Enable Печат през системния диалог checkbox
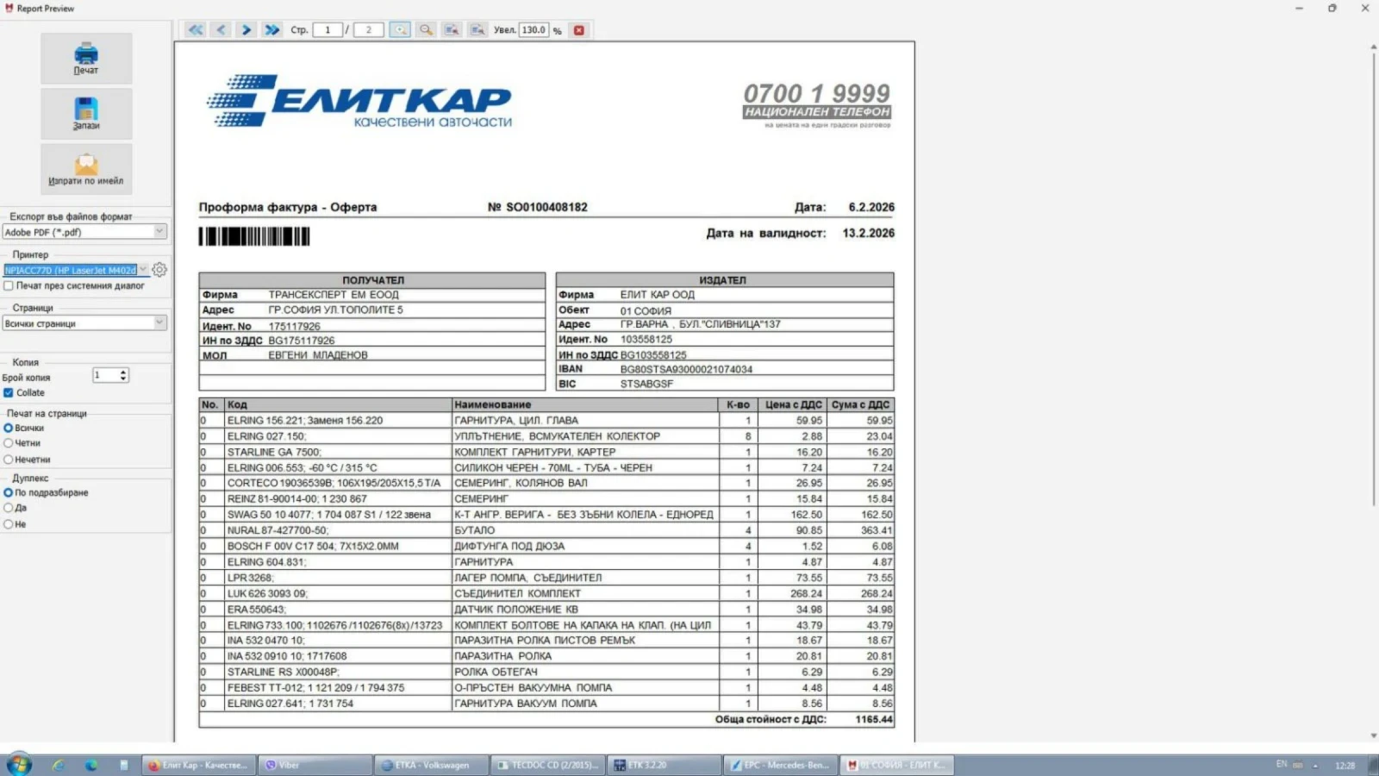The width and height of the screenshot is (1379, 776). (9, 286)
